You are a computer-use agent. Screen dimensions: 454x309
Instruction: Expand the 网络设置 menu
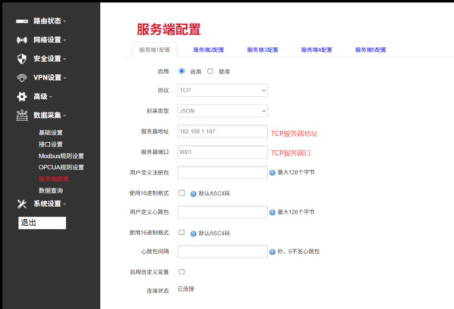(x=49, y=40)
